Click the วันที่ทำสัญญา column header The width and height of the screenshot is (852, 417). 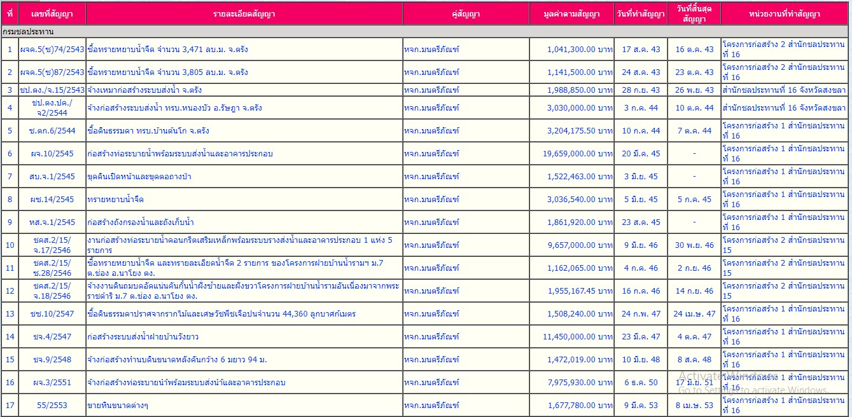[x=641, y=14]
